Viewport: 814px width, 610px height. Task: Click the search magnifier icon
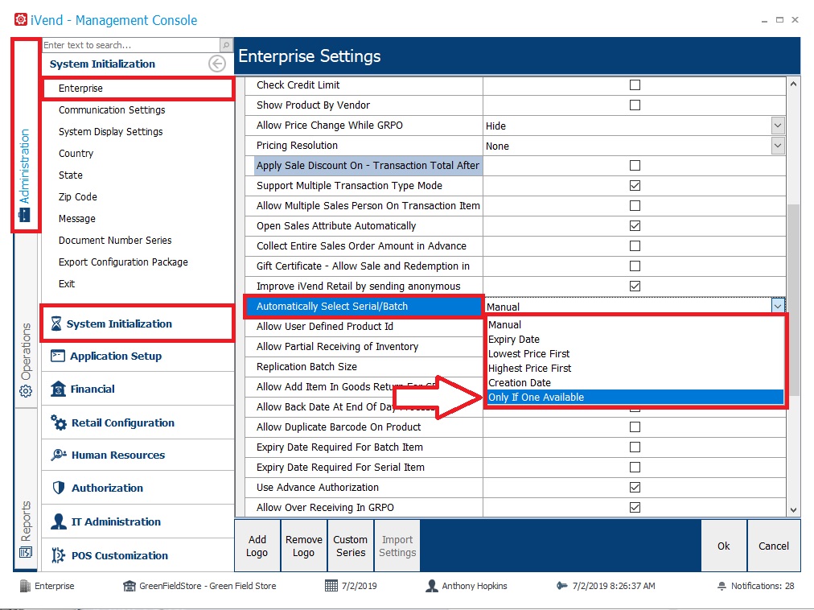[x=226, y=45]
